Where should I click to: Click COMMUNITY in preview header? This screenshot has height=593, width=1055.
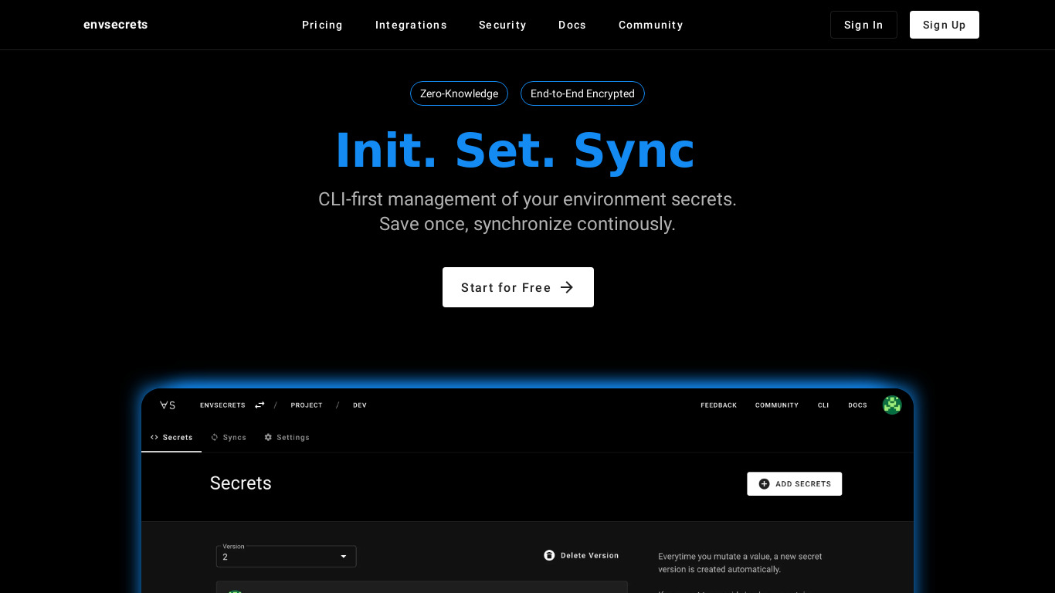tap(776, 405)
